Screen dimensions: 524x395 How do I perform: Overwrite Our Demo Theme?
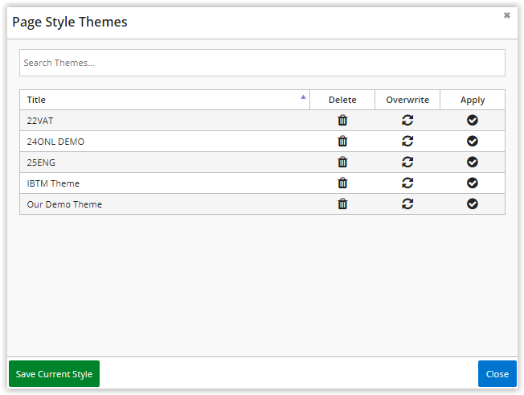click(407, 204)
